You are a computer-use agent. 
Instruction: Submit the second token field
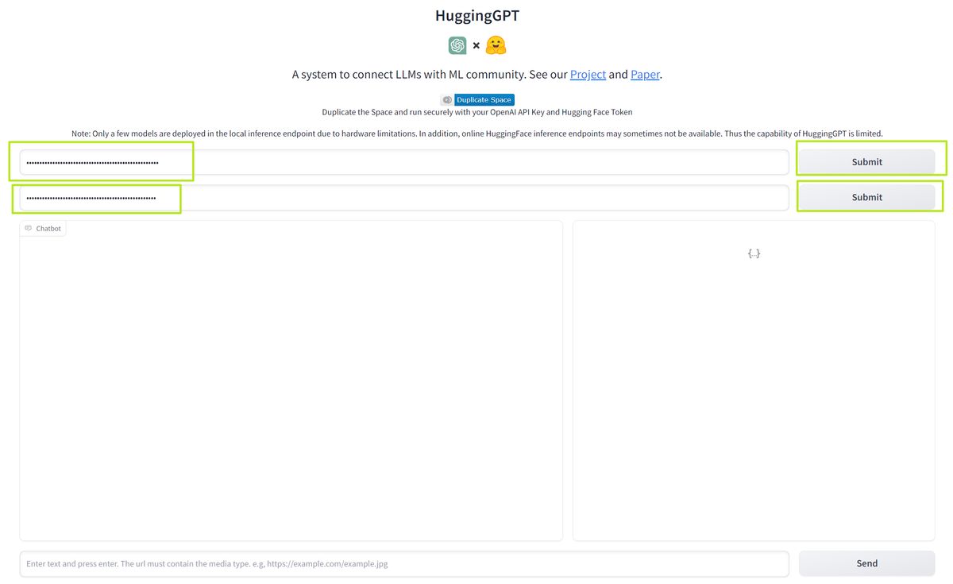tap(866, 197)
